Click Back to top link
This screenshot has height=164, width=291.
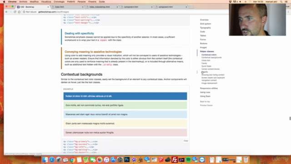205,102
